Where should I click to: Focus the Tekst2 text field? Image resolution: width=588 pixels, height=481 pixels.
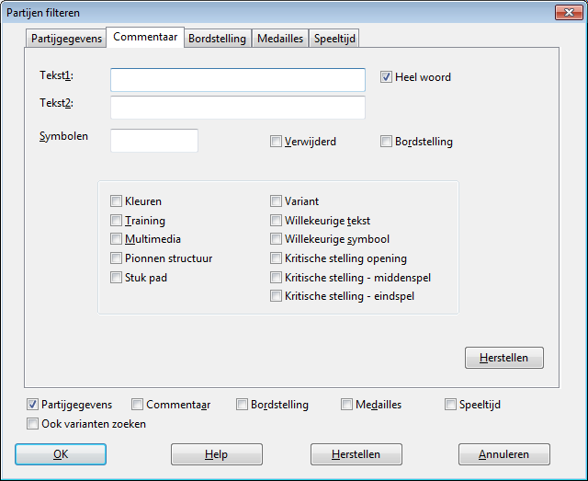238,108
